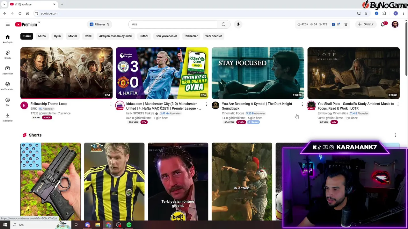Open the Chrome tab search dropdown arrow

(4, 4)
